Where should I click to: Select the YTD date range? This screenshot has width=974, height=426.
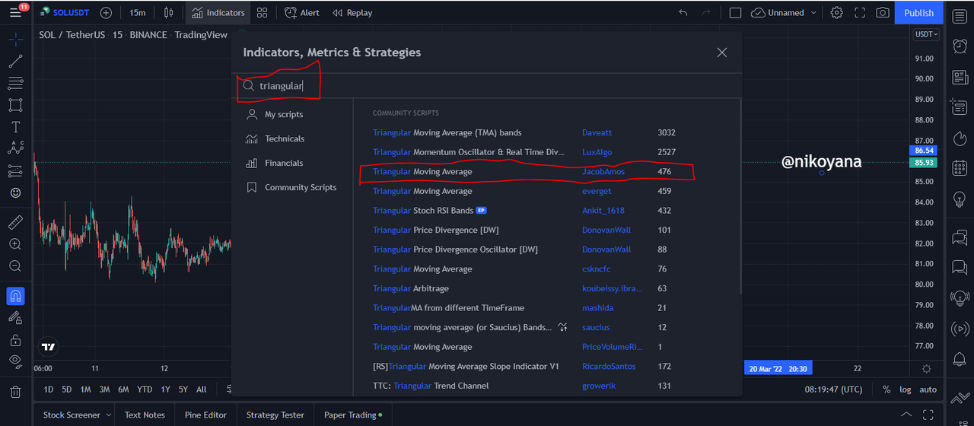point(145,389)
